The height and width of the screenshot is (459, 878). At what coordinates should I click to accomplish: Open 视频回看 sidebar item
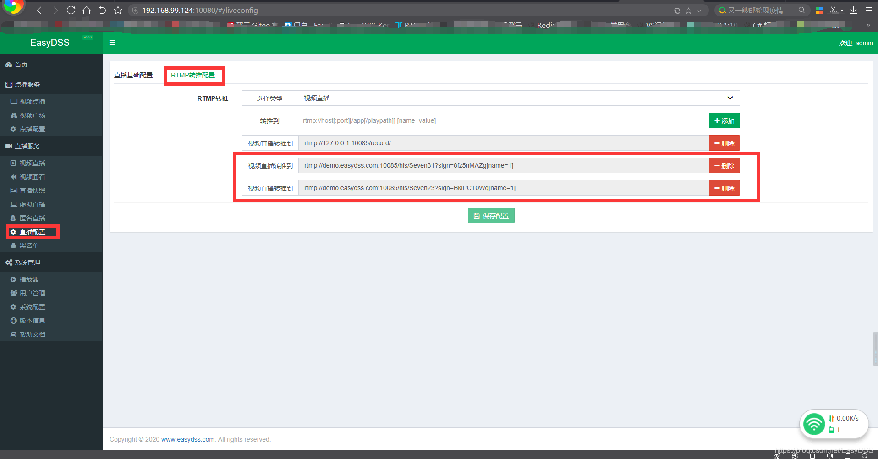(x=28, y=177)
